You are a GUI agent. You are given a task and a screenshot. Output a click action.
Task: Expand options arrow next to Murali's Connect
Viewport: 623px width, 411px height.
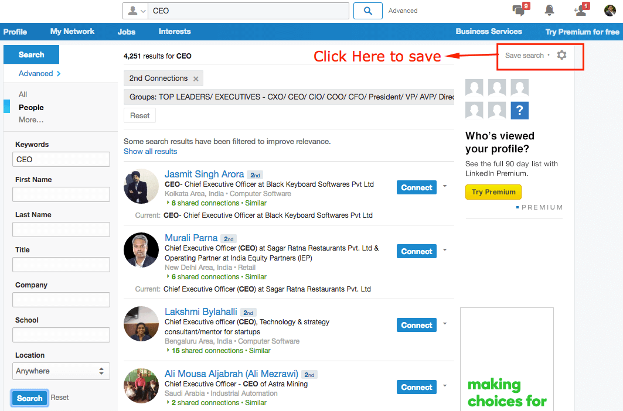click(445, 250)
